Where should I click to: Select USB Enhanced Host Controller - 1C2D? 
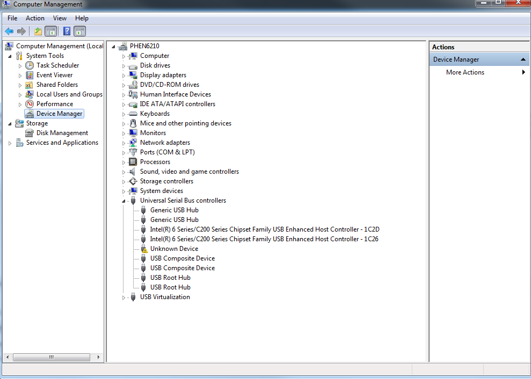[265, 229]
